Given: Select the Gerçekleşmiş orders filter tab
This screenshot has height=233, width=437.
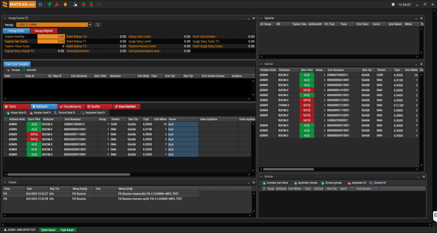Looking at the screenshot, I should [x=72, y=107].
